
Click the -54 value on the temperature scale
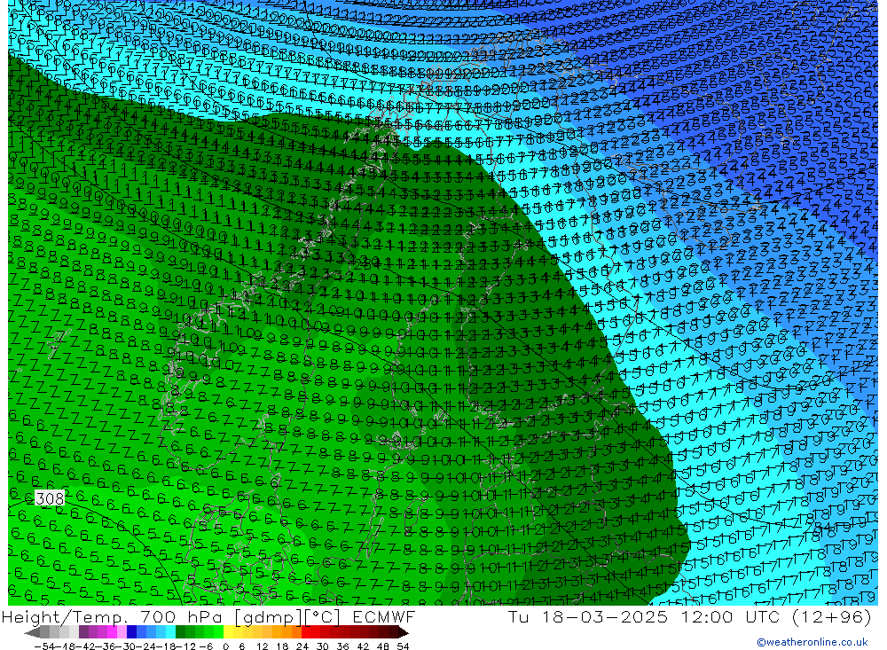[x=43, y=646]
